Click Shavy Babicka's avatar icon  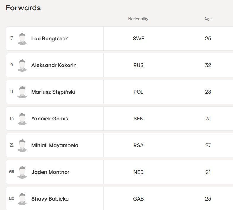(x=22, y=199)
